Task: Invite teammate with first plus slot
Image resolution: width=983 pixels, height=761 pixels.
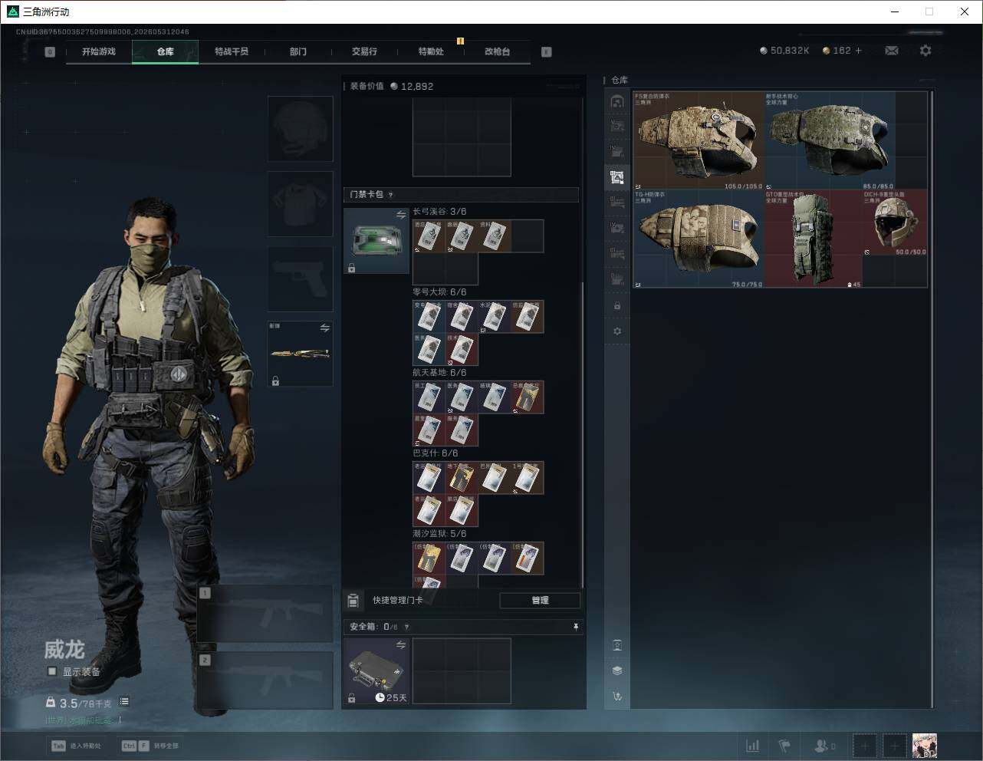Action: pyautogui.click(x=865, y=746)
